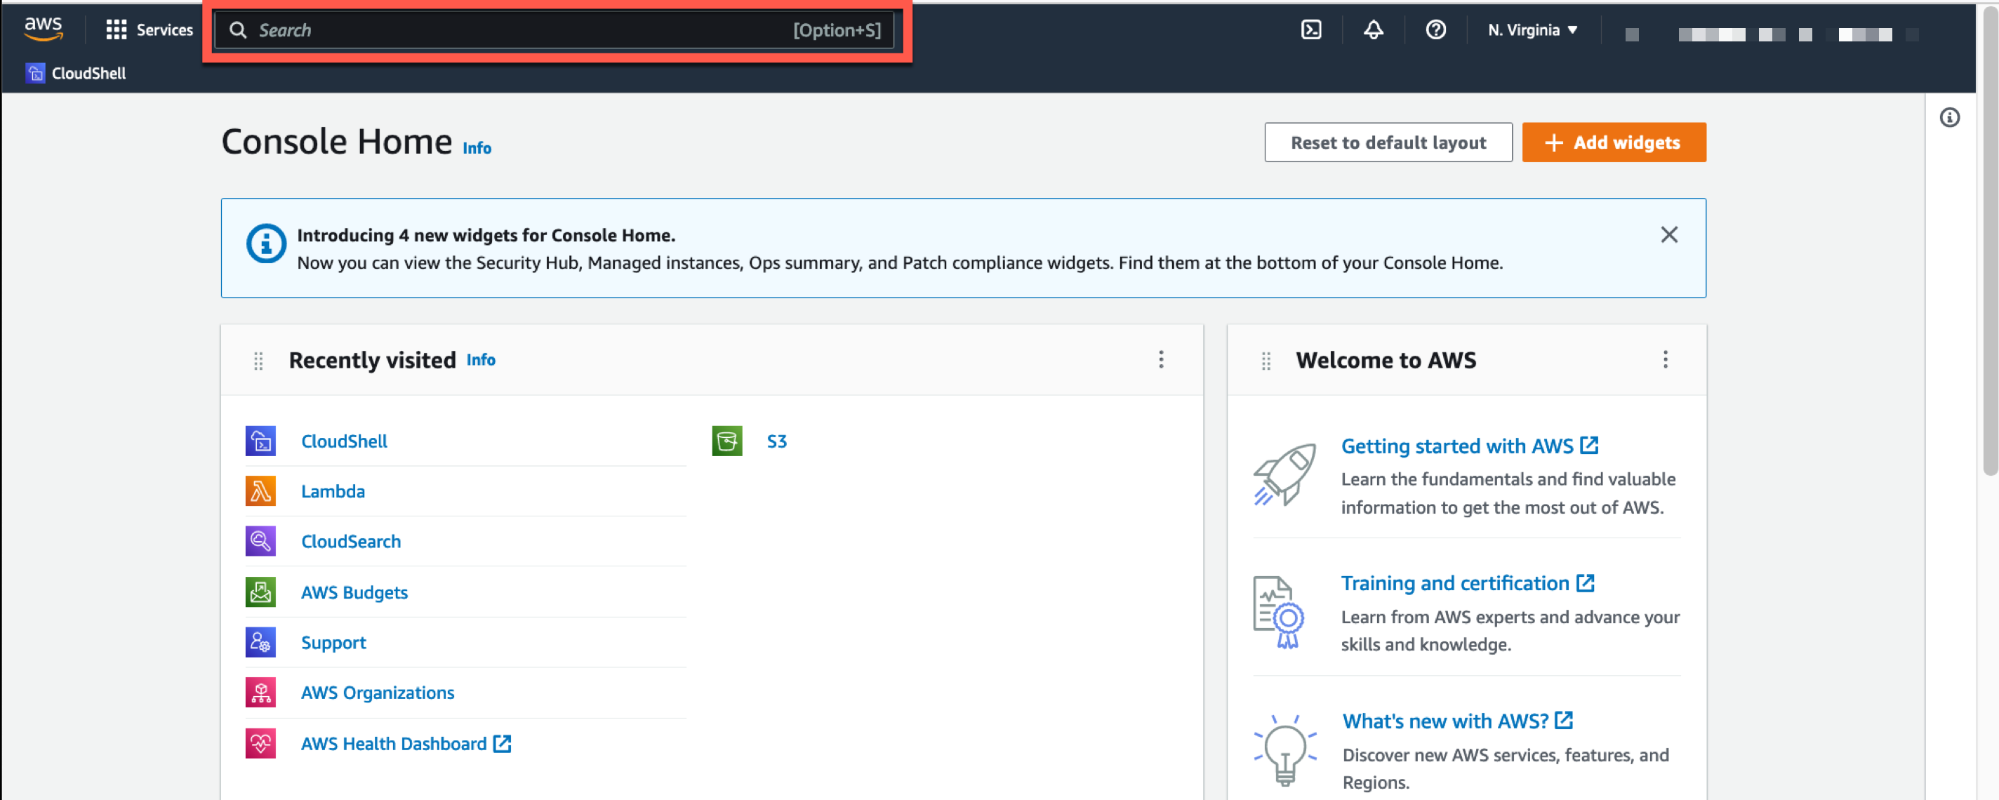Expand the Welcome to AWS widget menu
Viewport: 1999px width, 800px height.
click(1665, 359)
